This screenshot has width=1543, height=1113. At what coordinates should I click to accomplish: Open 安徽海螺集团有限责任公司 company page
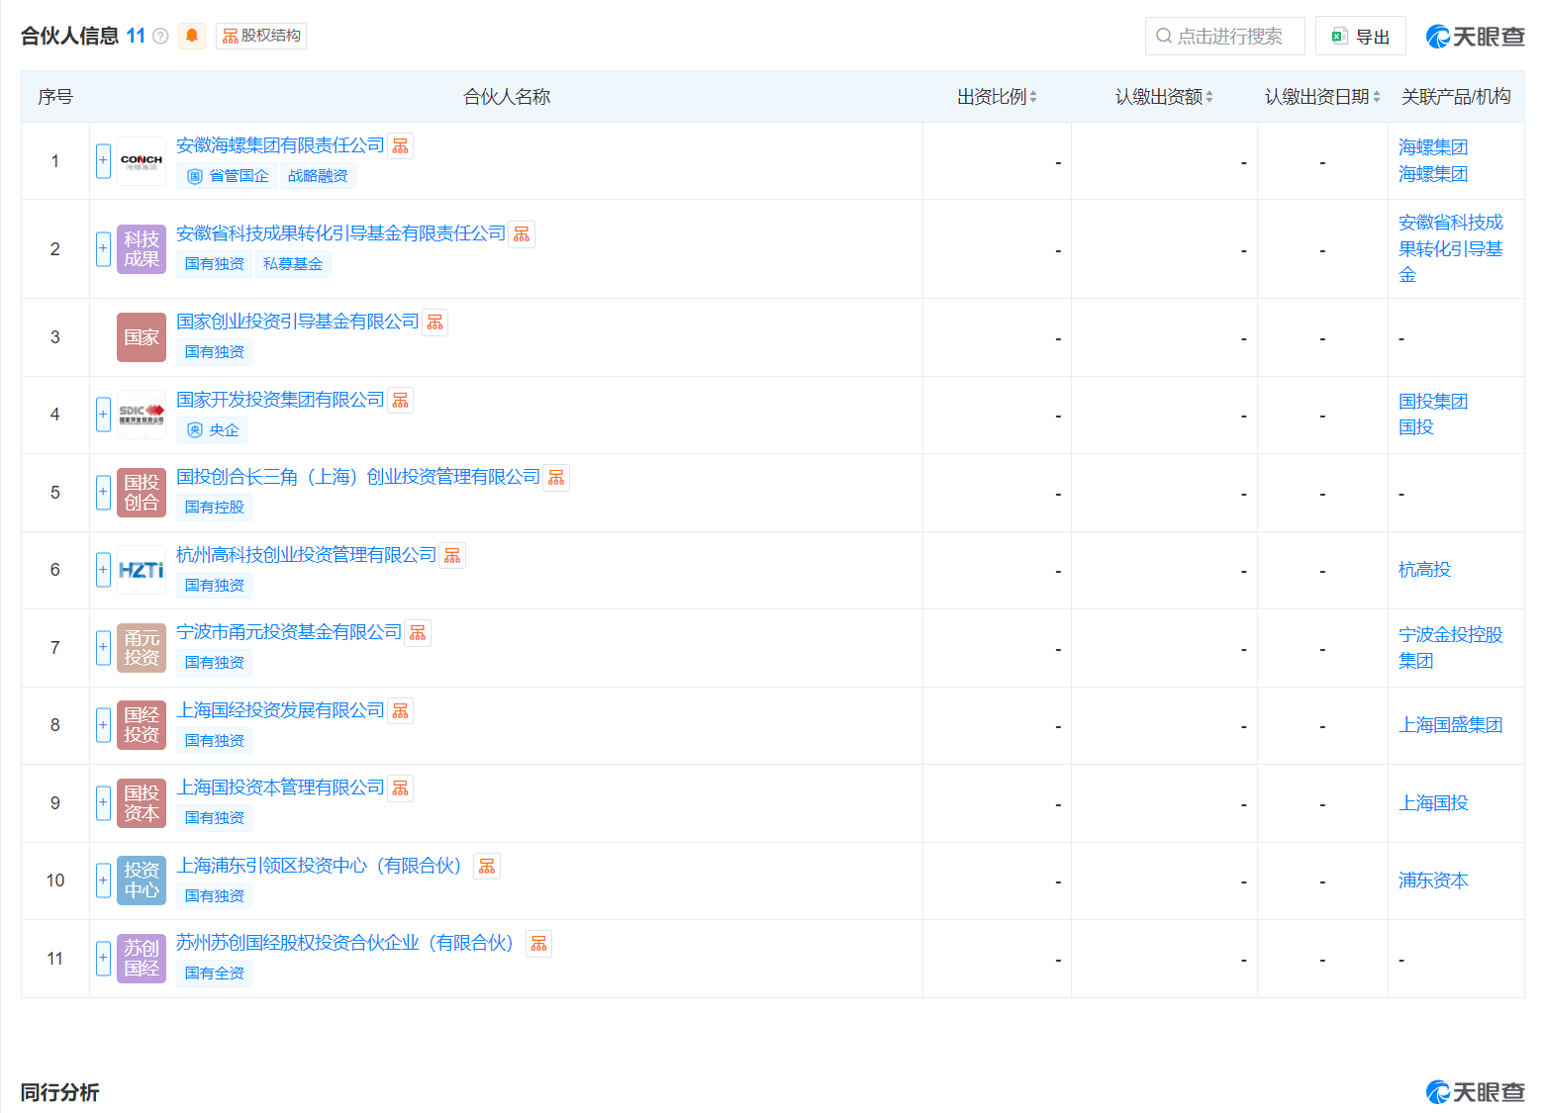(280, 145)
